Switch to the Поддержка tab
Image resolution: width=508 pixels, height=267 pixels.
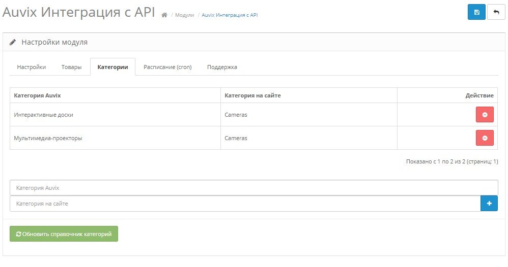point(222,67)
